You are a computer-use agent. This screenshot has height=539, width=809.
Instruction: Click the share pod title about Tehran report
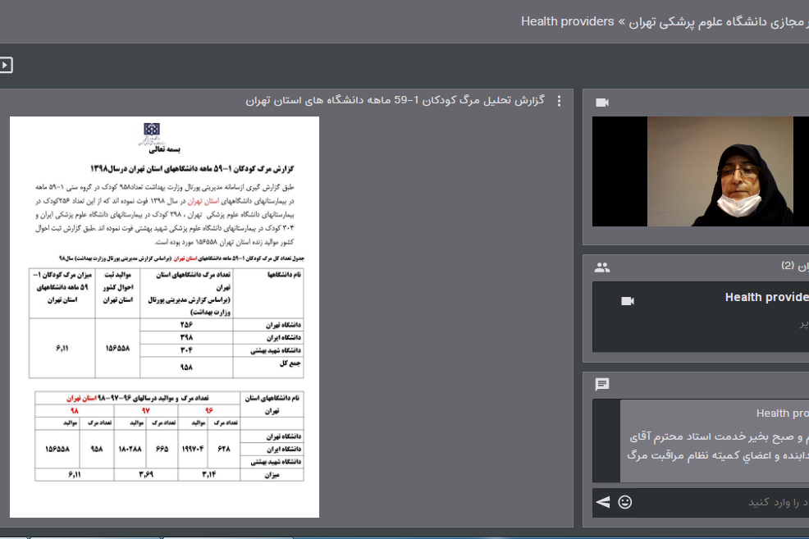[395, 101]
